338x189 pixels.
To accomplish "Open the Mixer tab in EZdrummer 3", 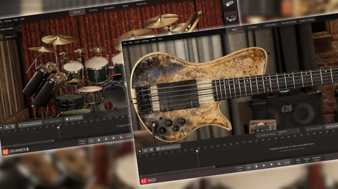I will (x=125, y=6).
